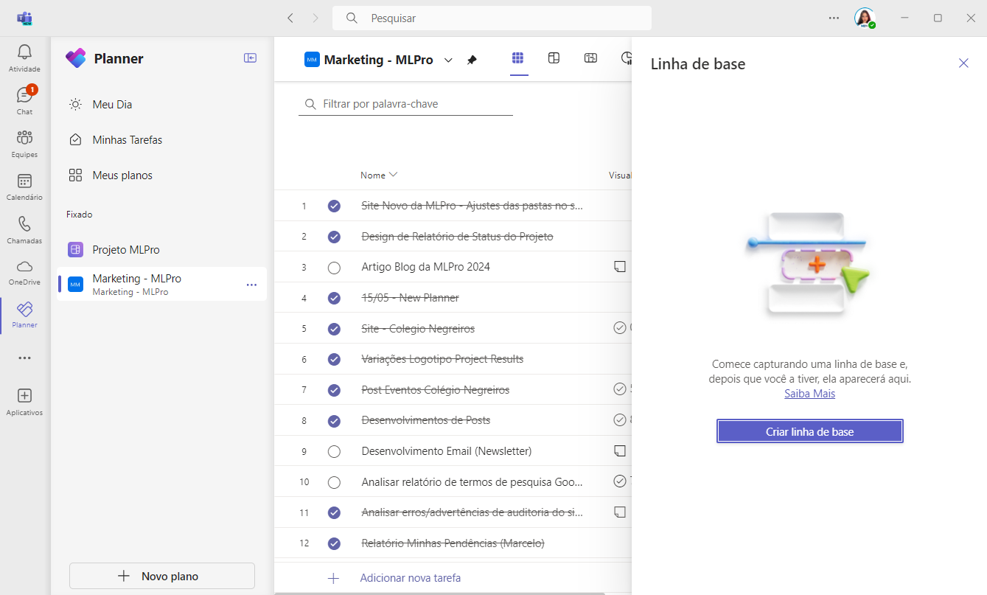The image size is (987, 595).
Task: Click the Fixado section label
Action: (x=80, y=215)
